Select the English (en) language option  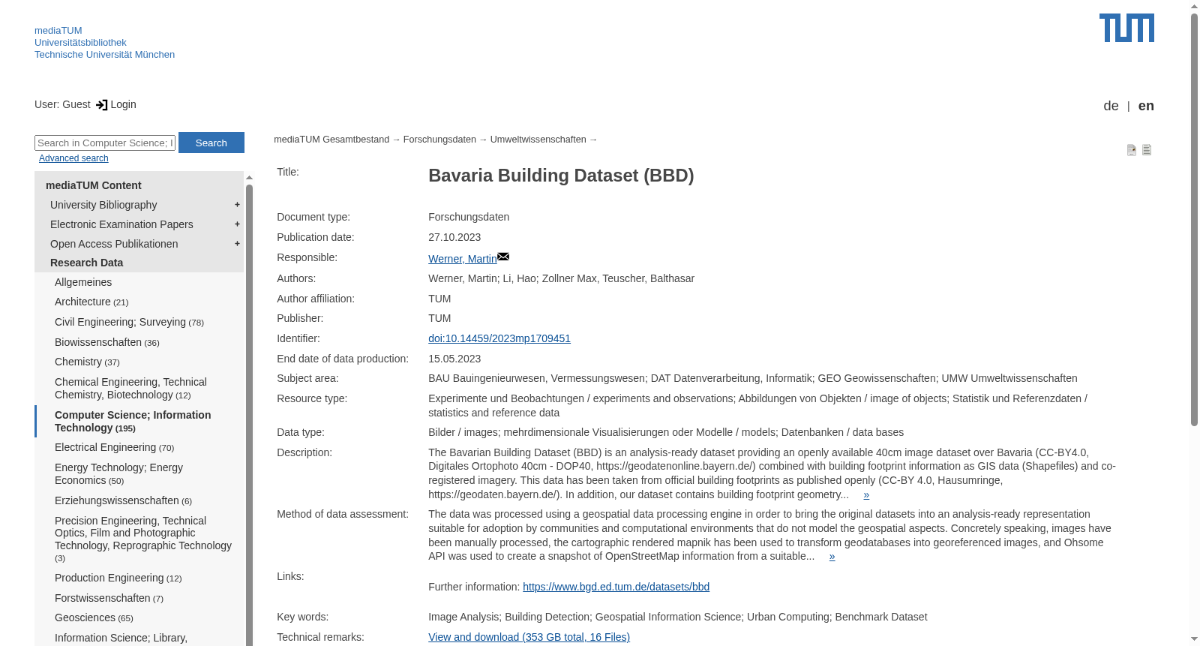[1146, 106]
